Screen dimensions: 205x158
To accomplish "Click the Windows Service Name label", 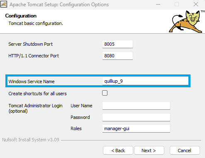I will [32, 81].
